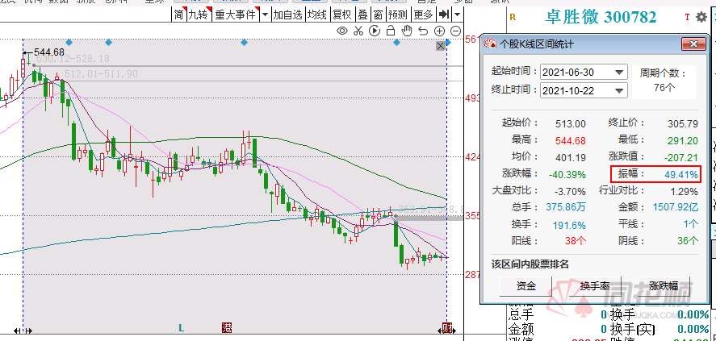
Task: Click the 预测 forecast button
Action: click(x=397, y=15)
